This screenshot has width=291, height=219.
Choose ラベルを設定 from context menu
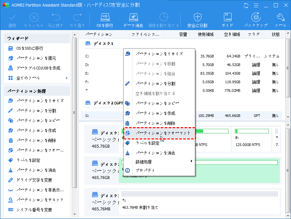pyautogui.click(x=159, y=143)
